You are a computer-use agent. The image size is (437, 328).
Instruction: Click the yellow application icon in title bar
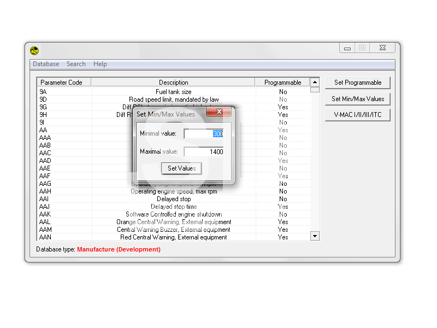(34, 51)
